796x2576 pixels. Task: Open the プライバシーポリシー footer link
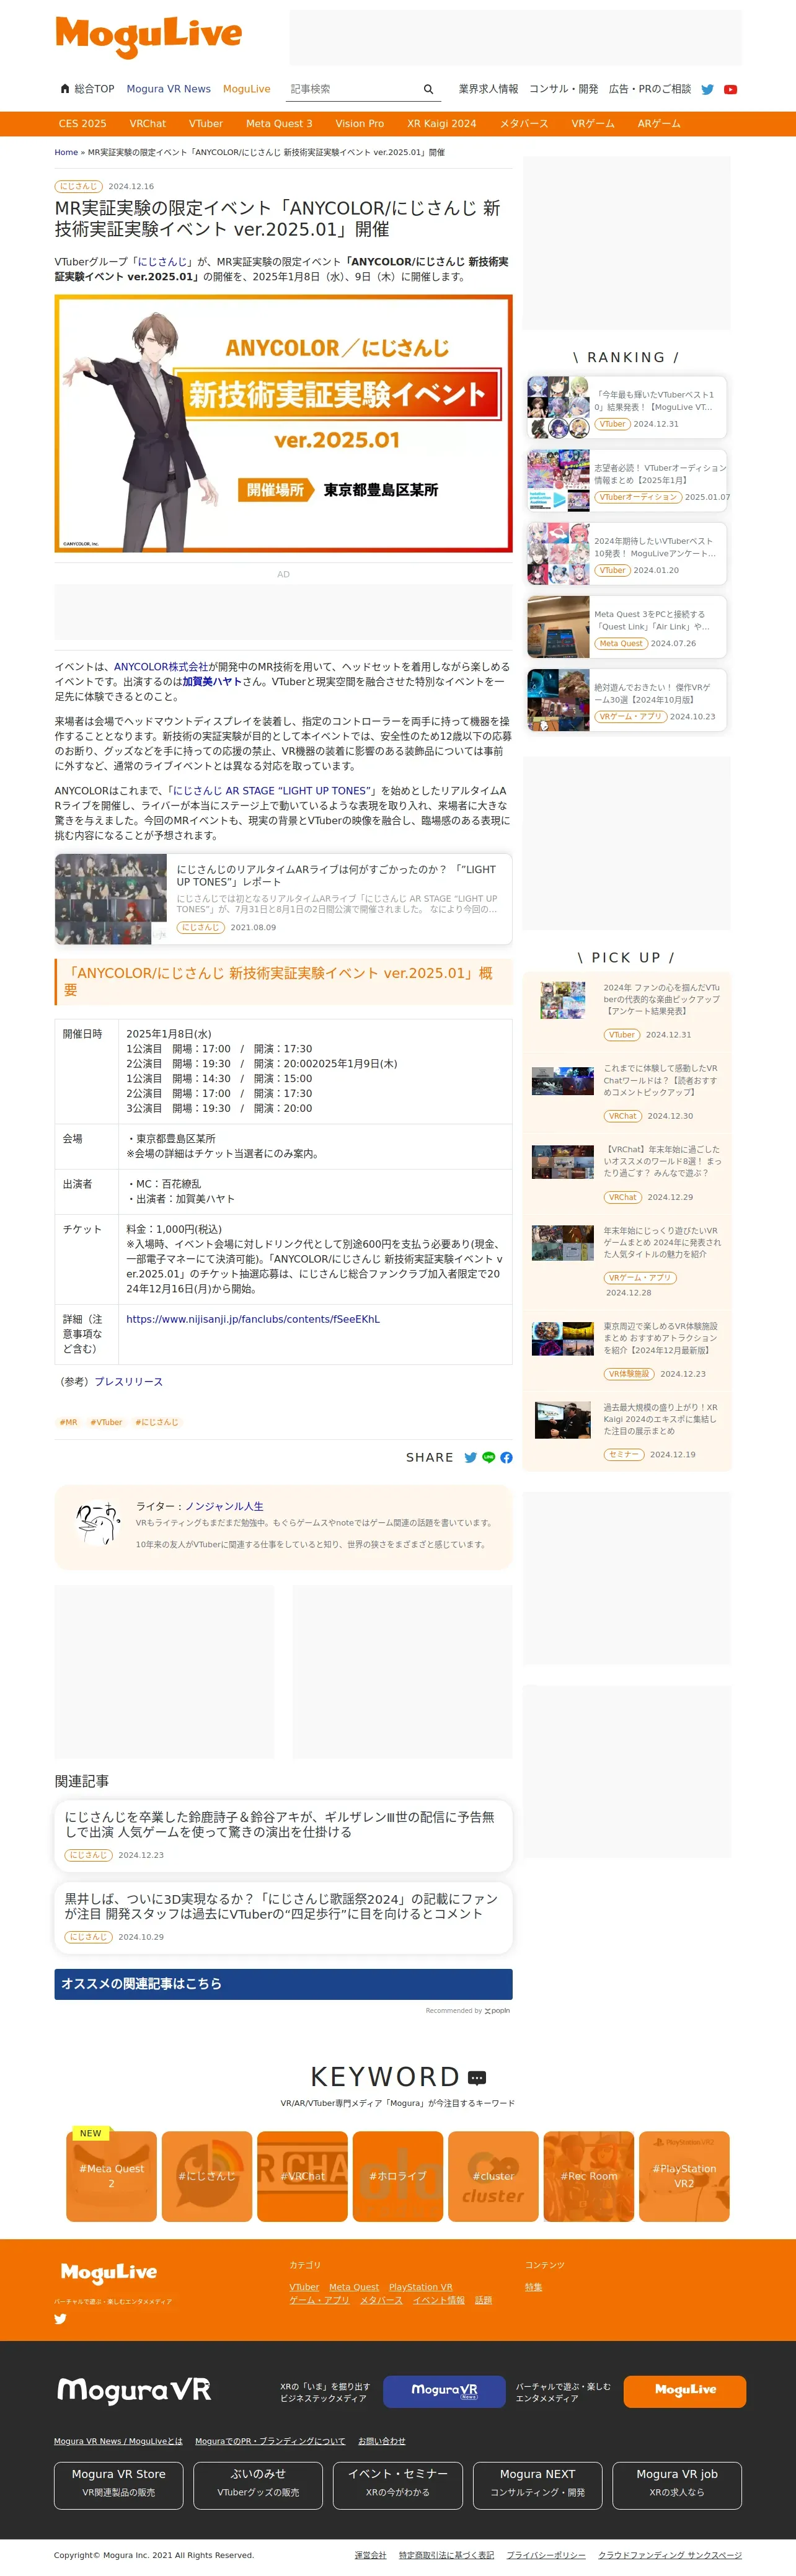(x=546, y=2555)
